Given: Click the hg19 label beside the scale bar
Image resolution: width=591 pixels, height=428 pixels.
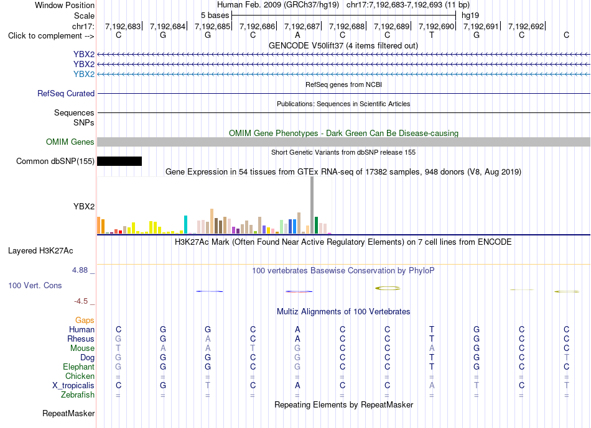Looking at the screenshot, I should tap(470, 16).
